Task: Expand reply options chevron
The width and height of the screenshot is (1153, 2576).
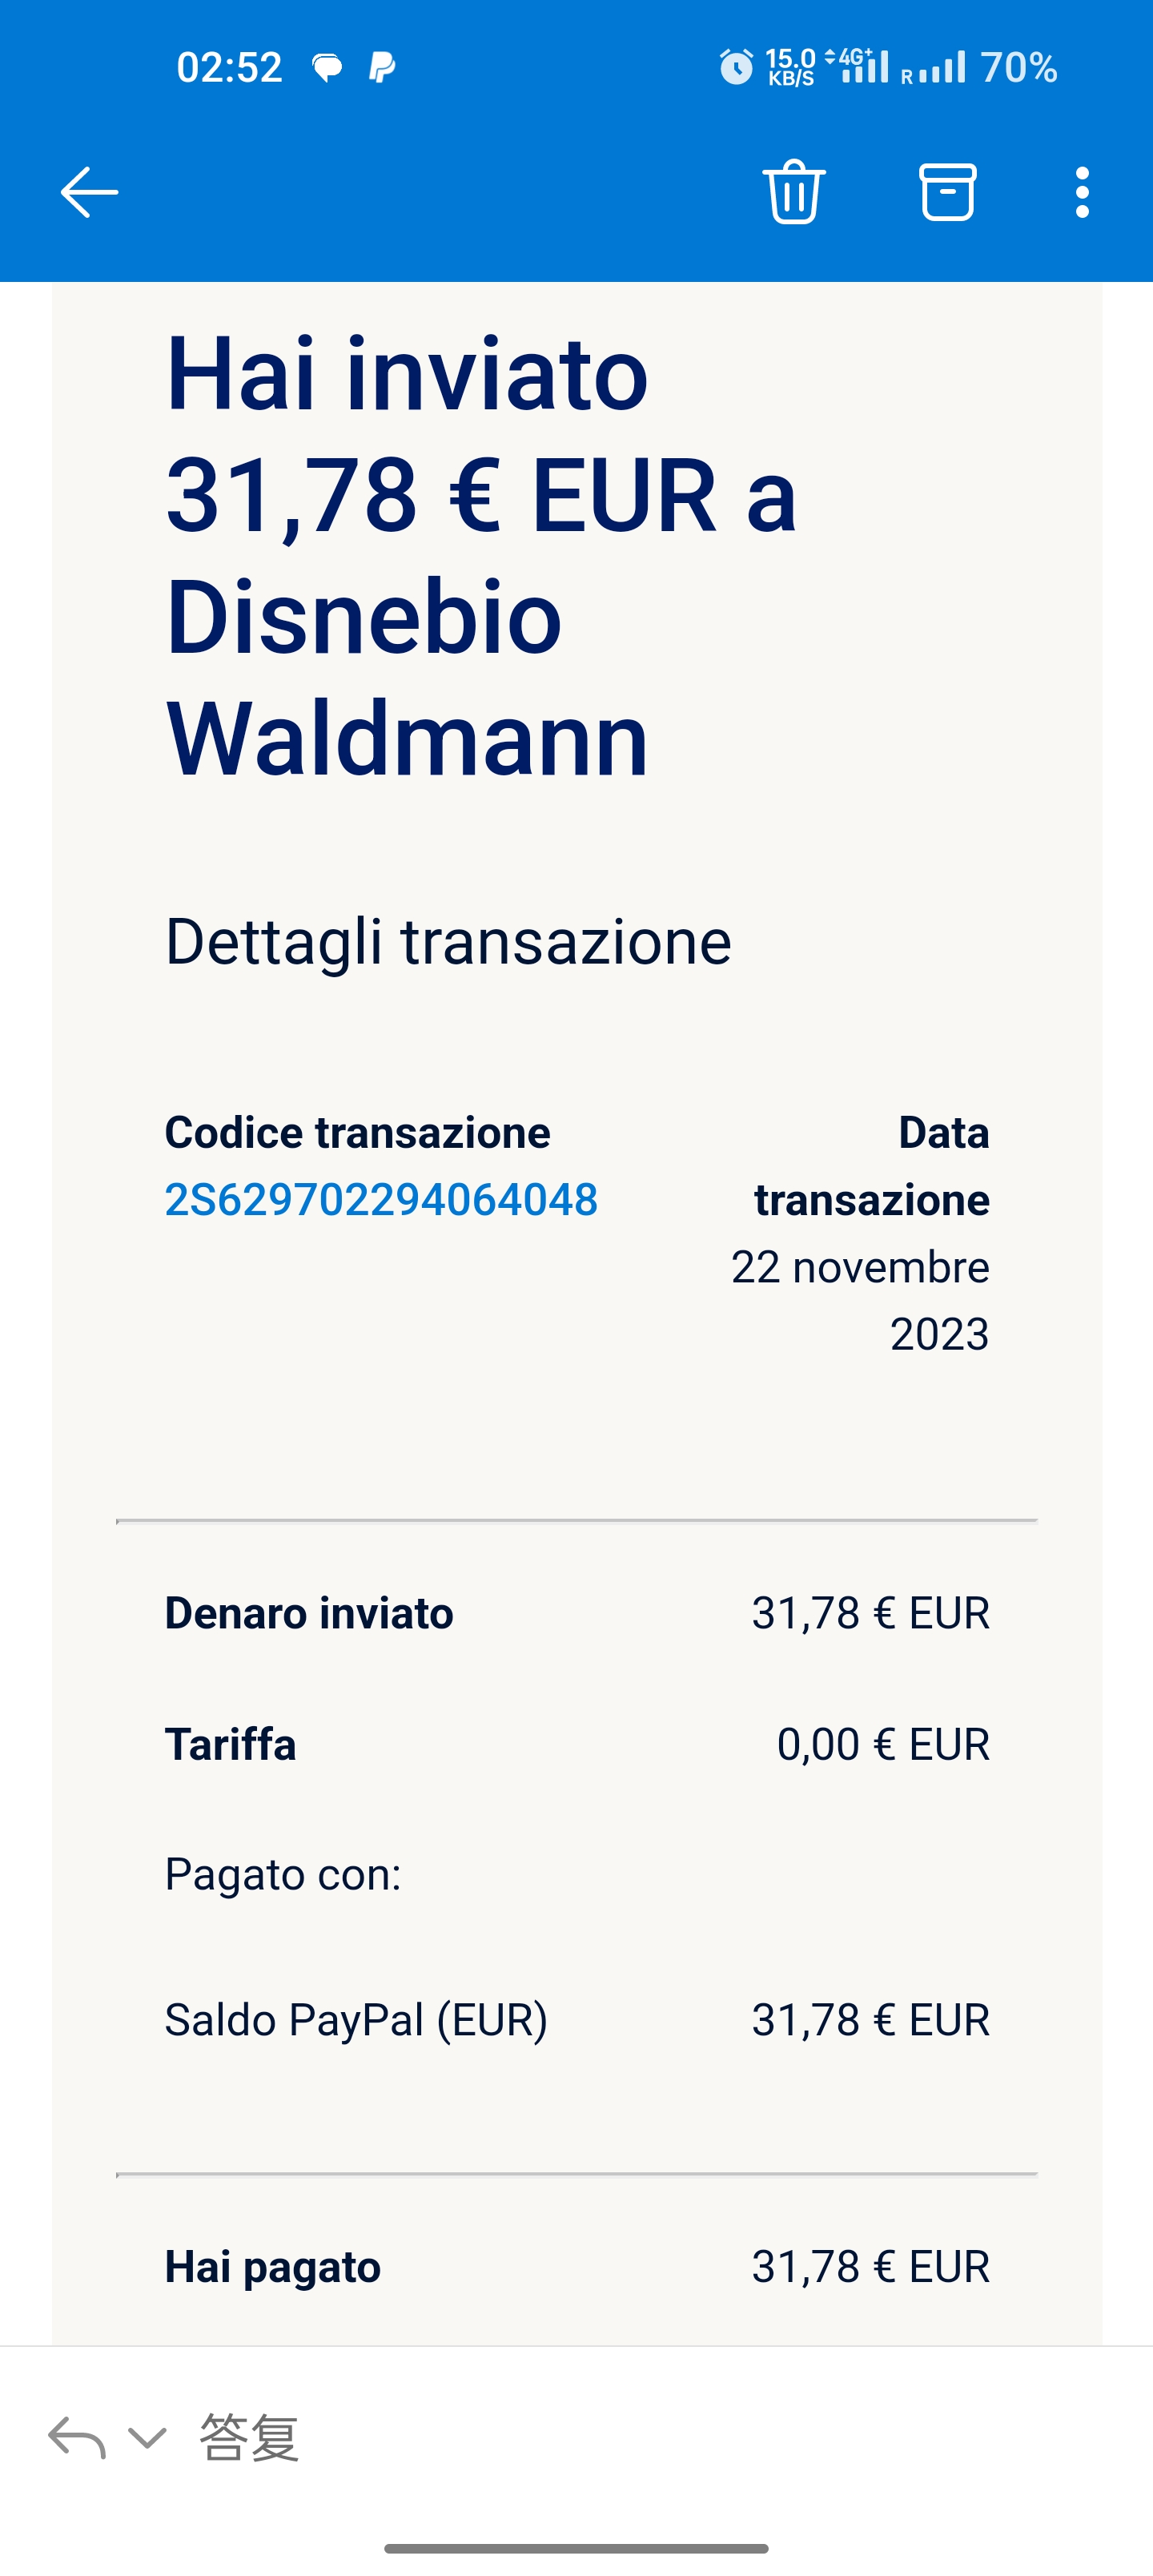Action: [x=147, y=2437]
